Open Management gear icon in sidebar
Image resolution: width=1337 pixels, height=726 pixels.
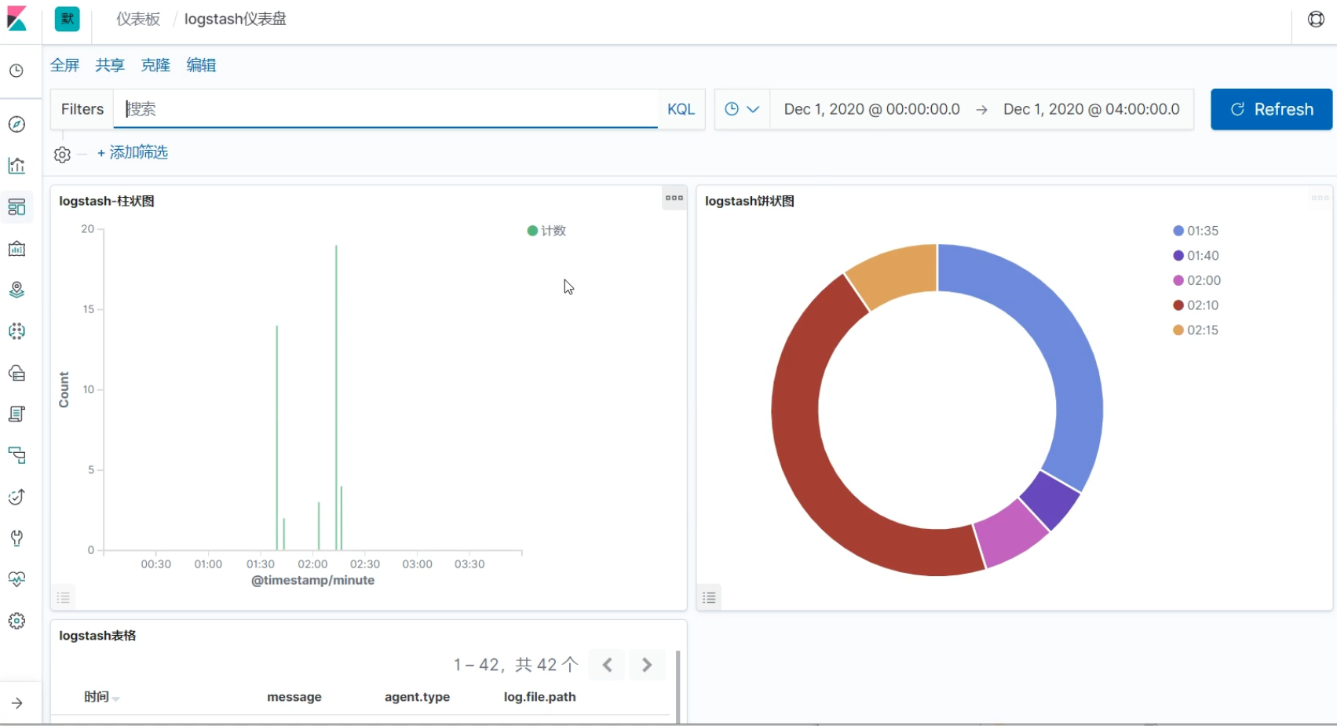pyautogui.click(x=16, y=621)
